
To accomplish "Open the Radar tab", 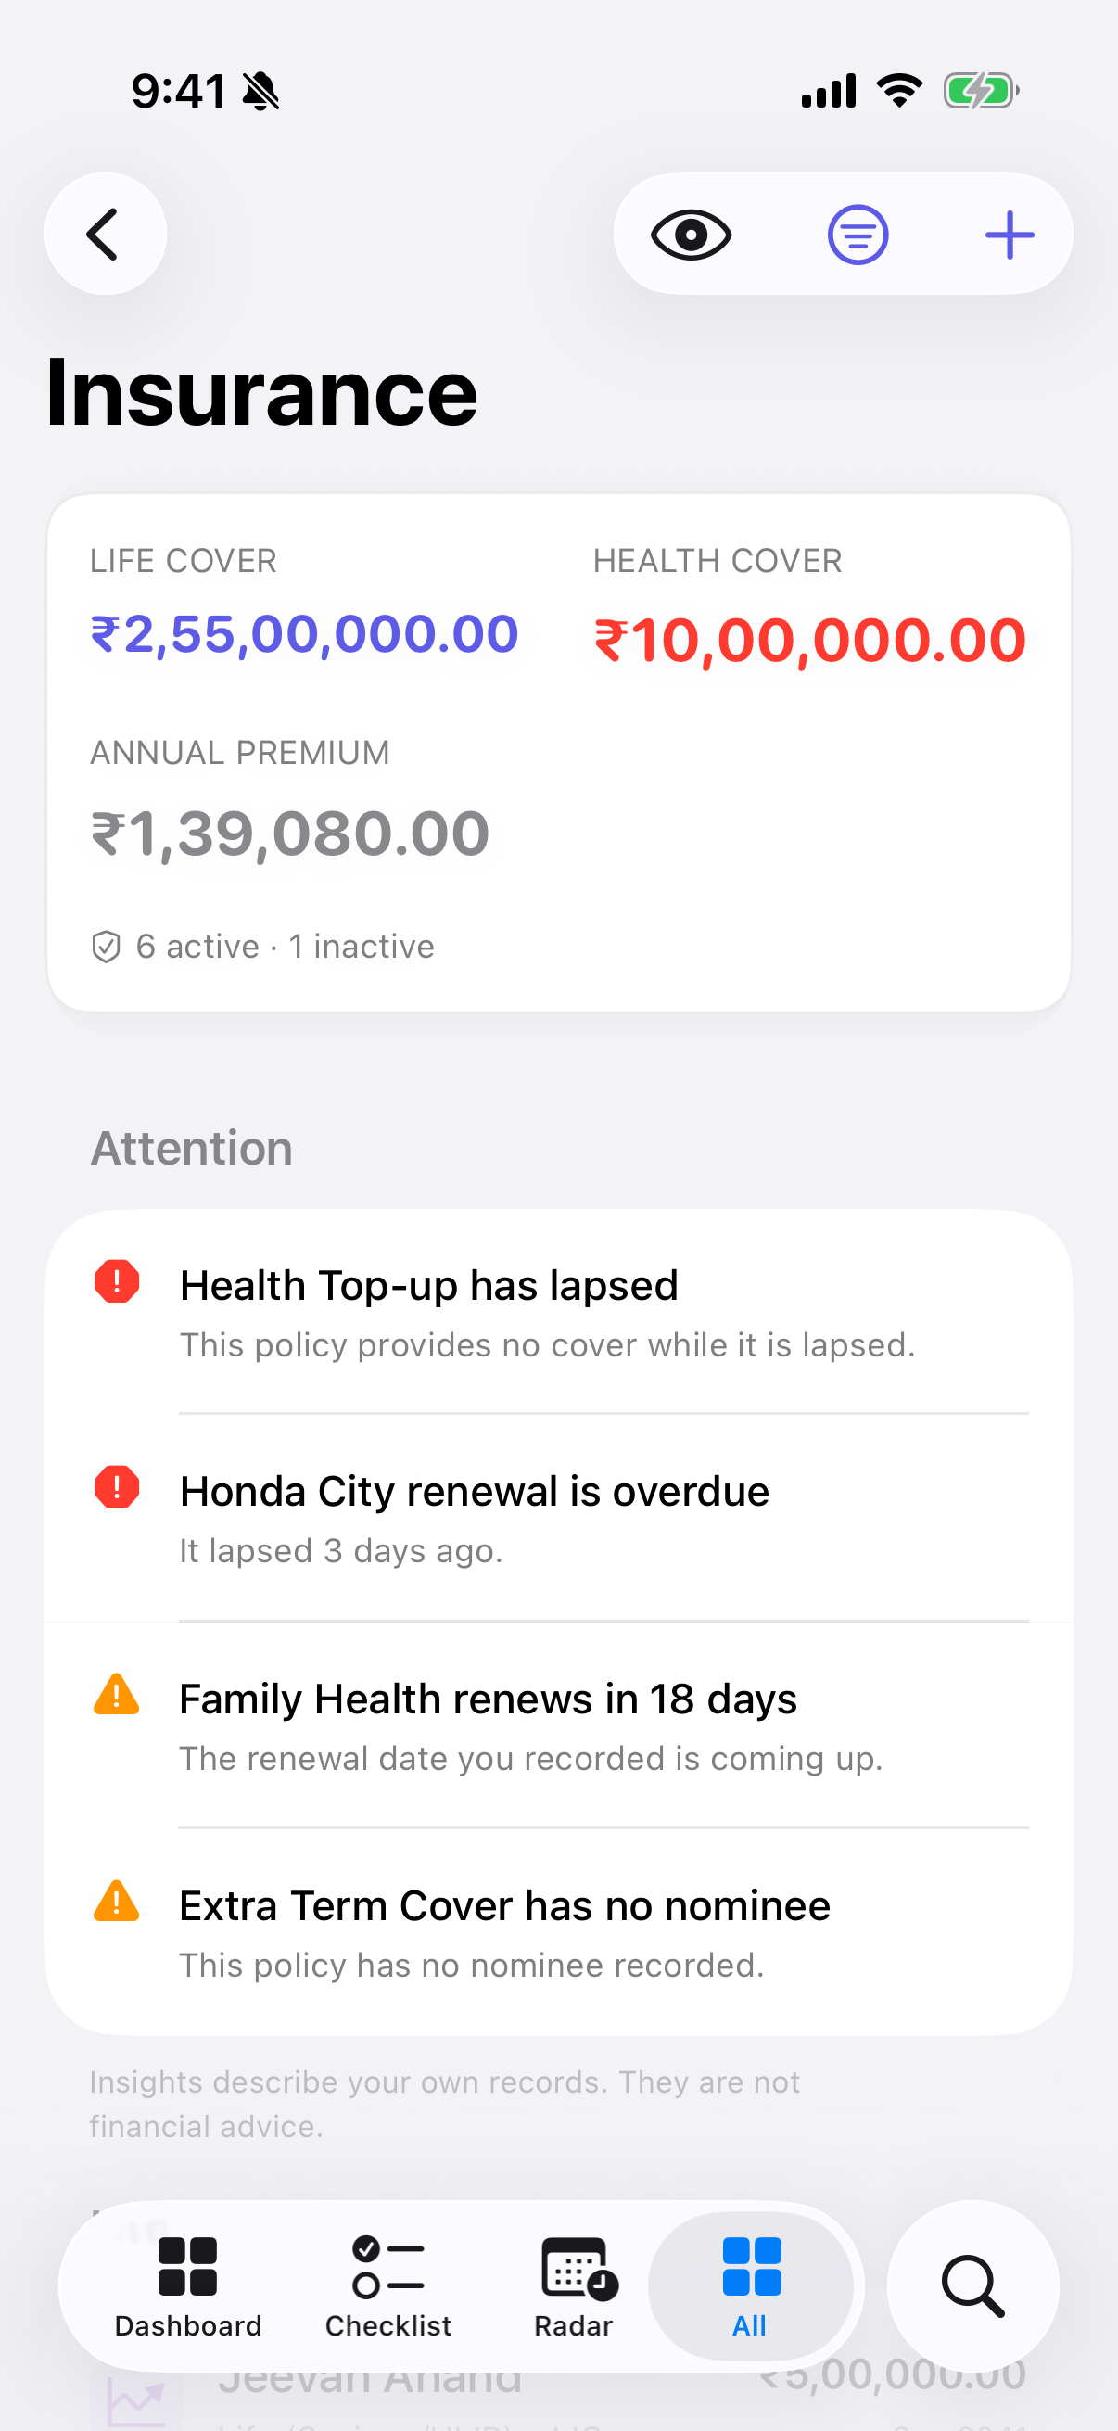I will pos(574,2285).
